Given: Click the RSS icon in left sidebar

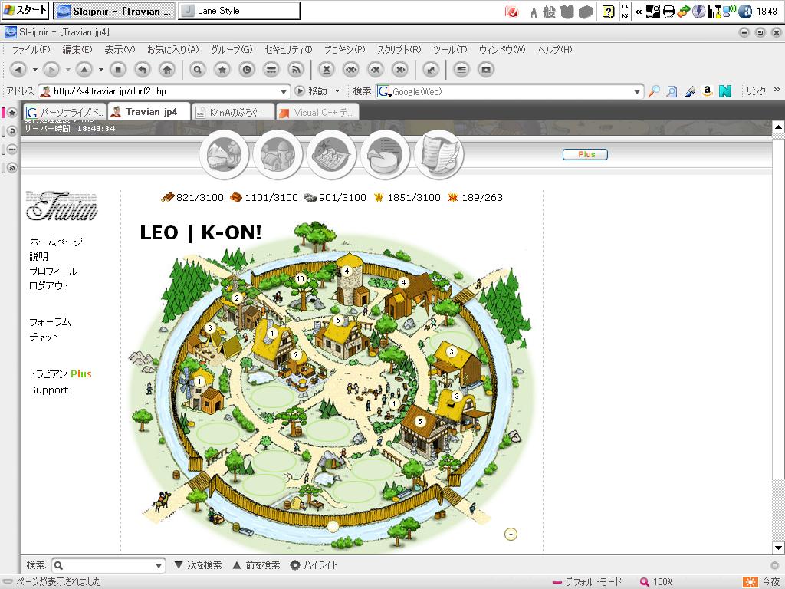Looking at the screenshot, I should [11, 168].
